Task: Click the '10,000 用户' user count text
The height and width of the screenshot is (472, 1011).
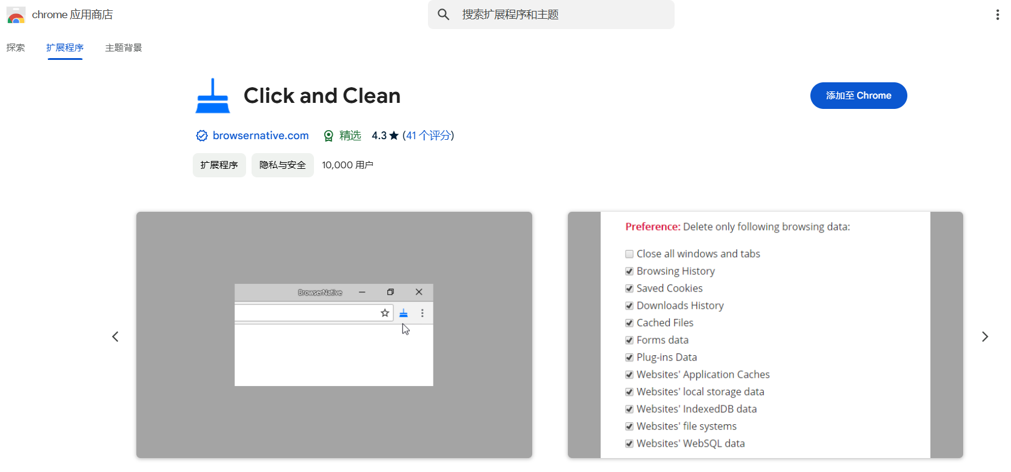Action: (347, 165)
